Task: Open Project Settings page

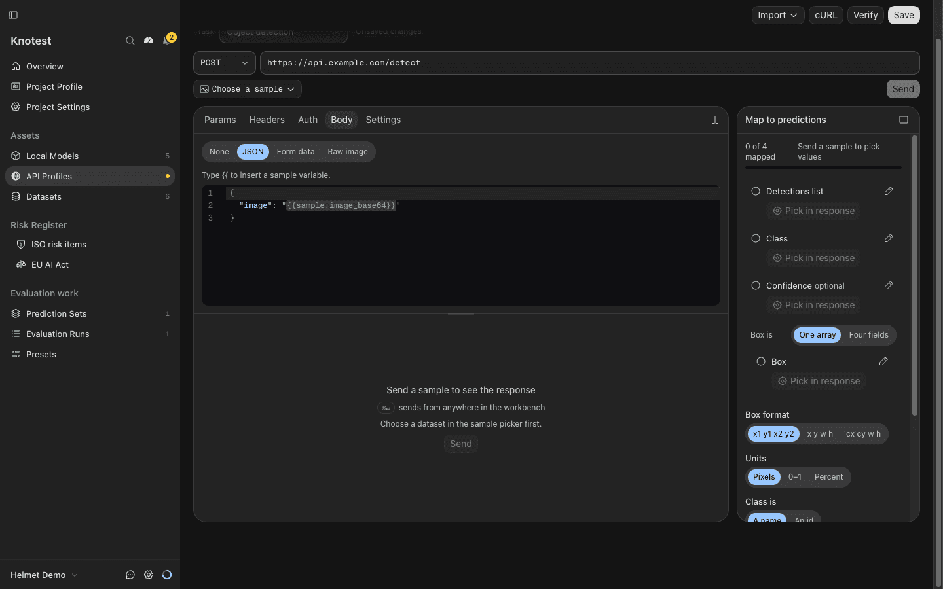Action: [90, 107]
